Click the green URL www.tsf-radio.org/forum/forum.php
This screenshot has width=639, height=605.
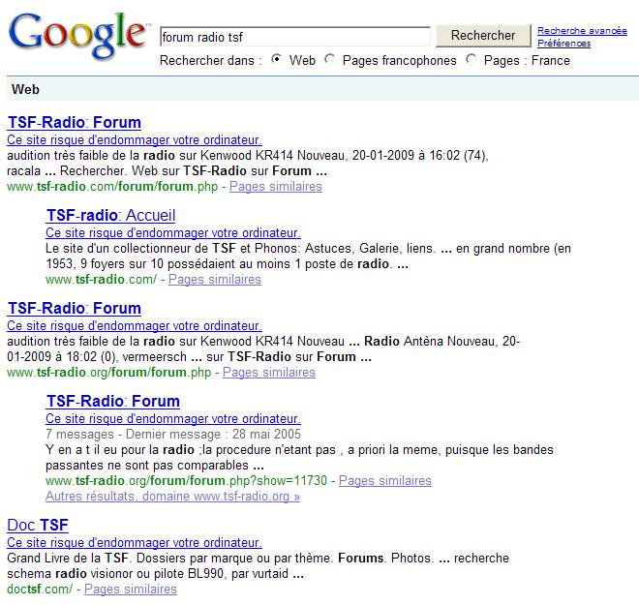[x=108, y=373]
